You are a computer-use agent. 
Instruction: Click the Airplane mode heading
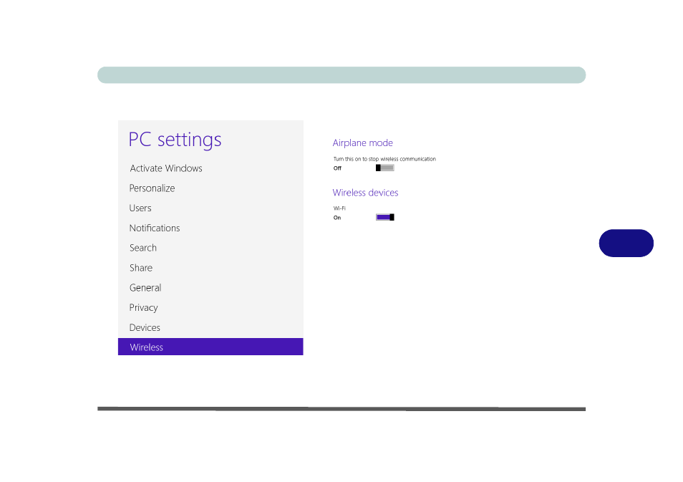(x=362, y=143)
